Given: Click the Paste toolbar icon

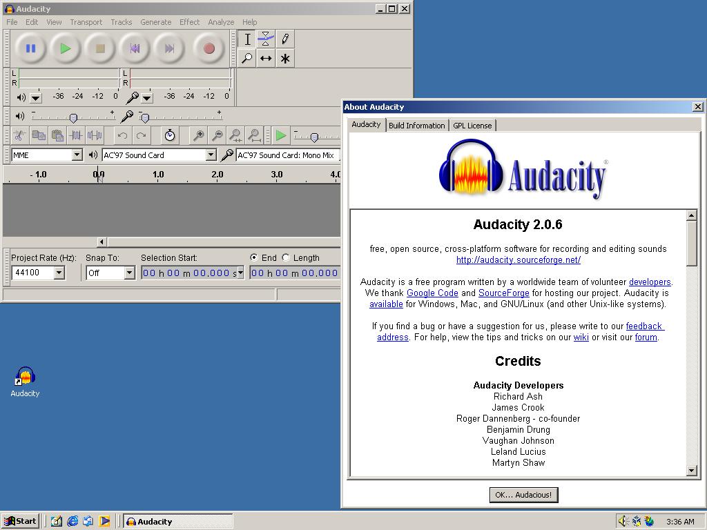Looking at the screenshot, I should pos(57,135).
